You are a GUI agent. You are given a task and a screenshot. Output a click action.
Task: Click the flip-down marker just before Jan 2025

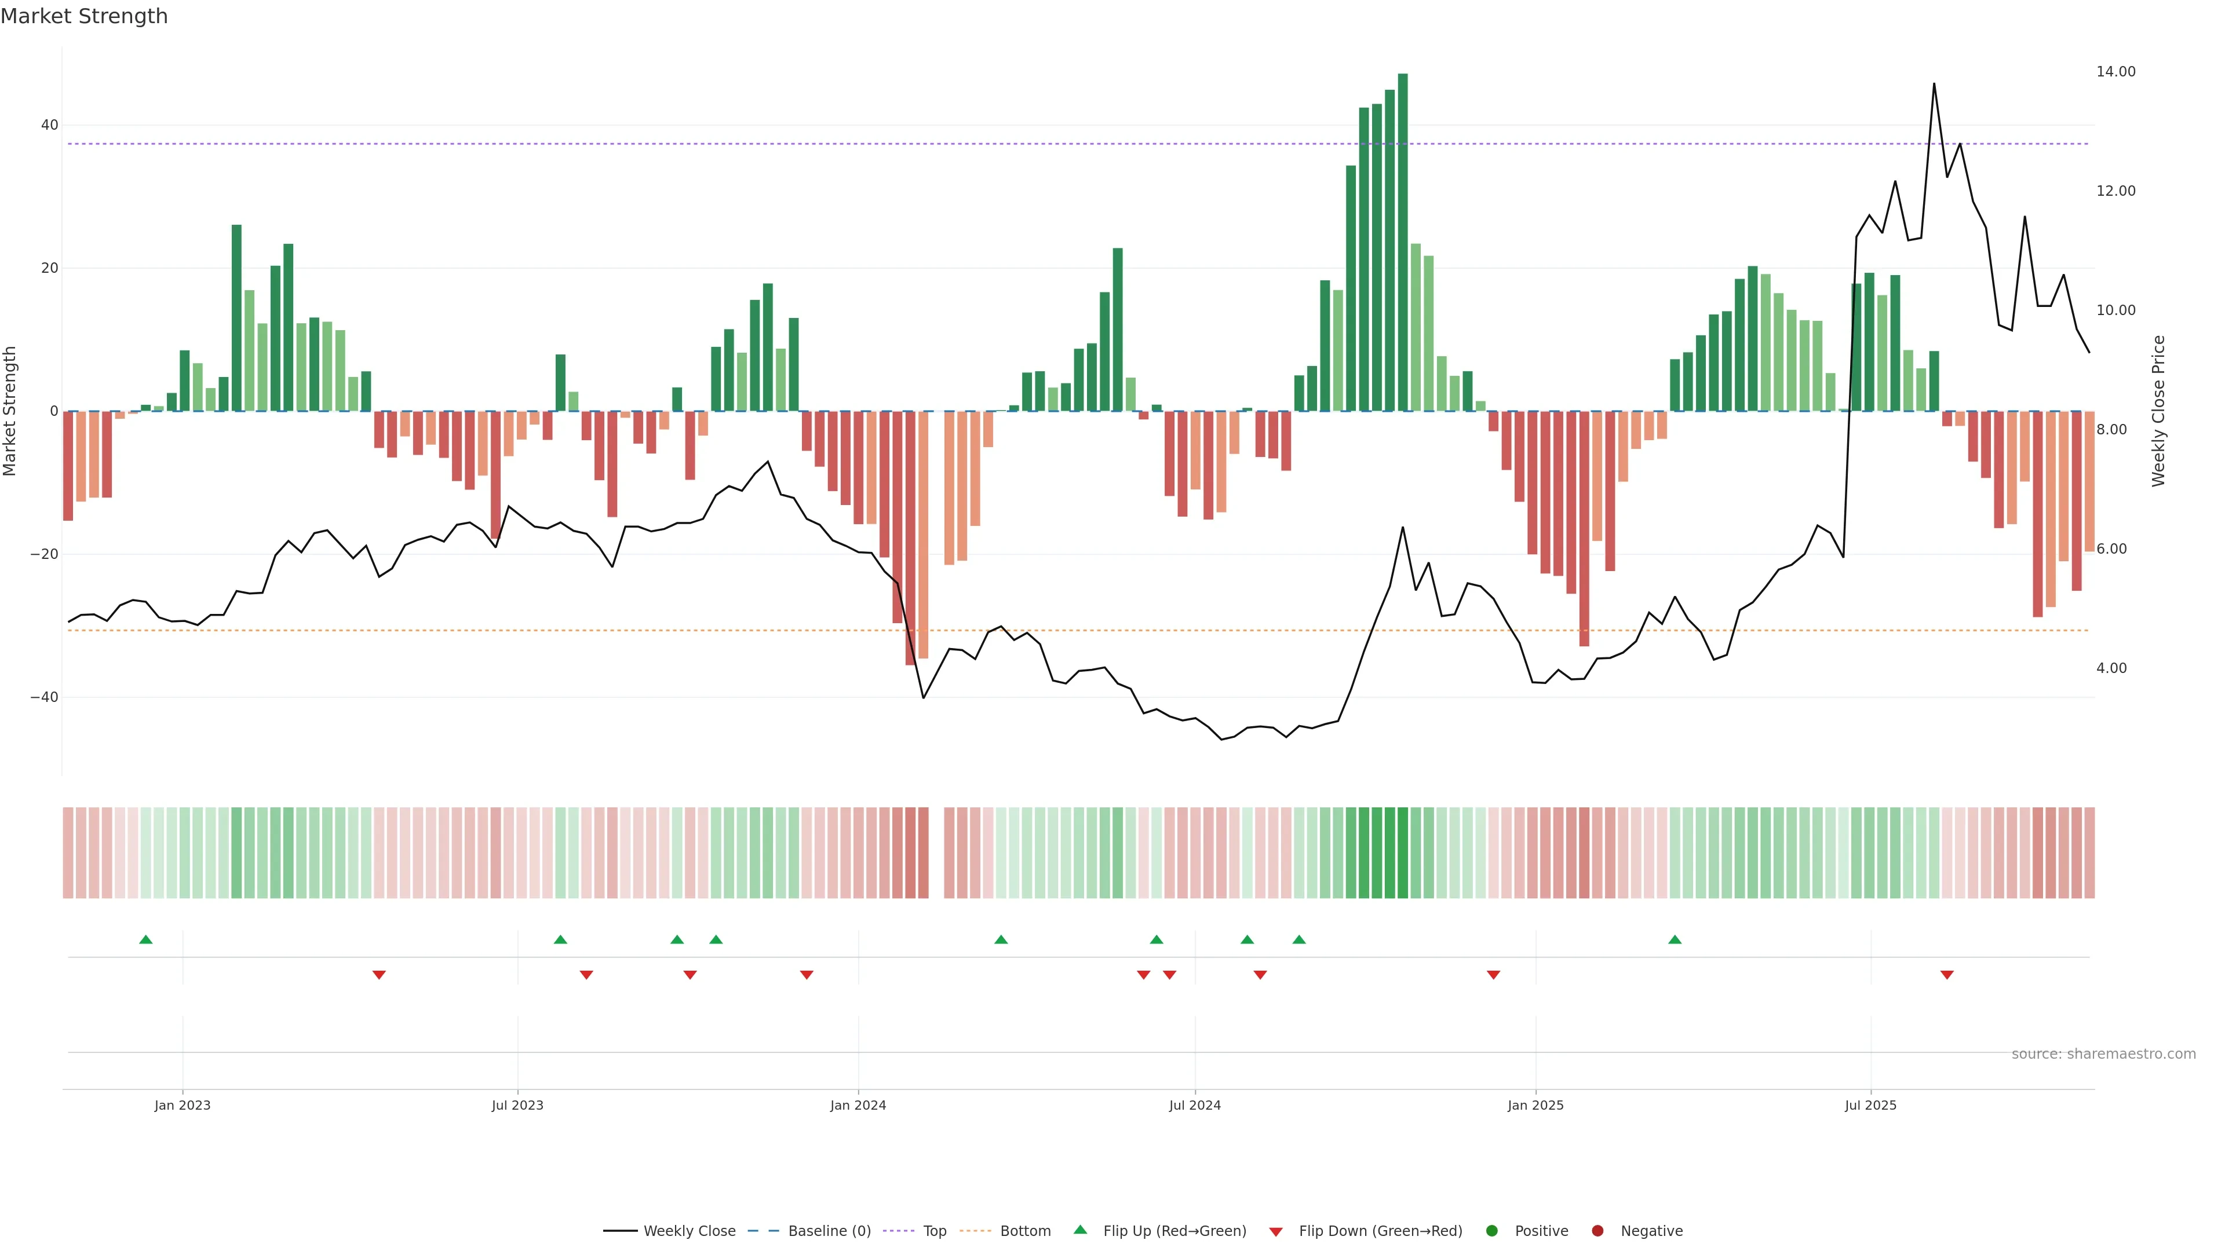pos(1493,975)
